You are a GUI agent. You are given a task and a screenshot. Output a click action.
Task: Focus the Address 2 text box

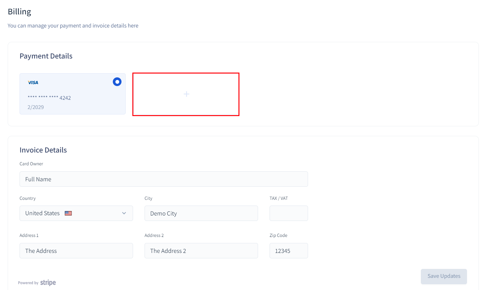201,251
